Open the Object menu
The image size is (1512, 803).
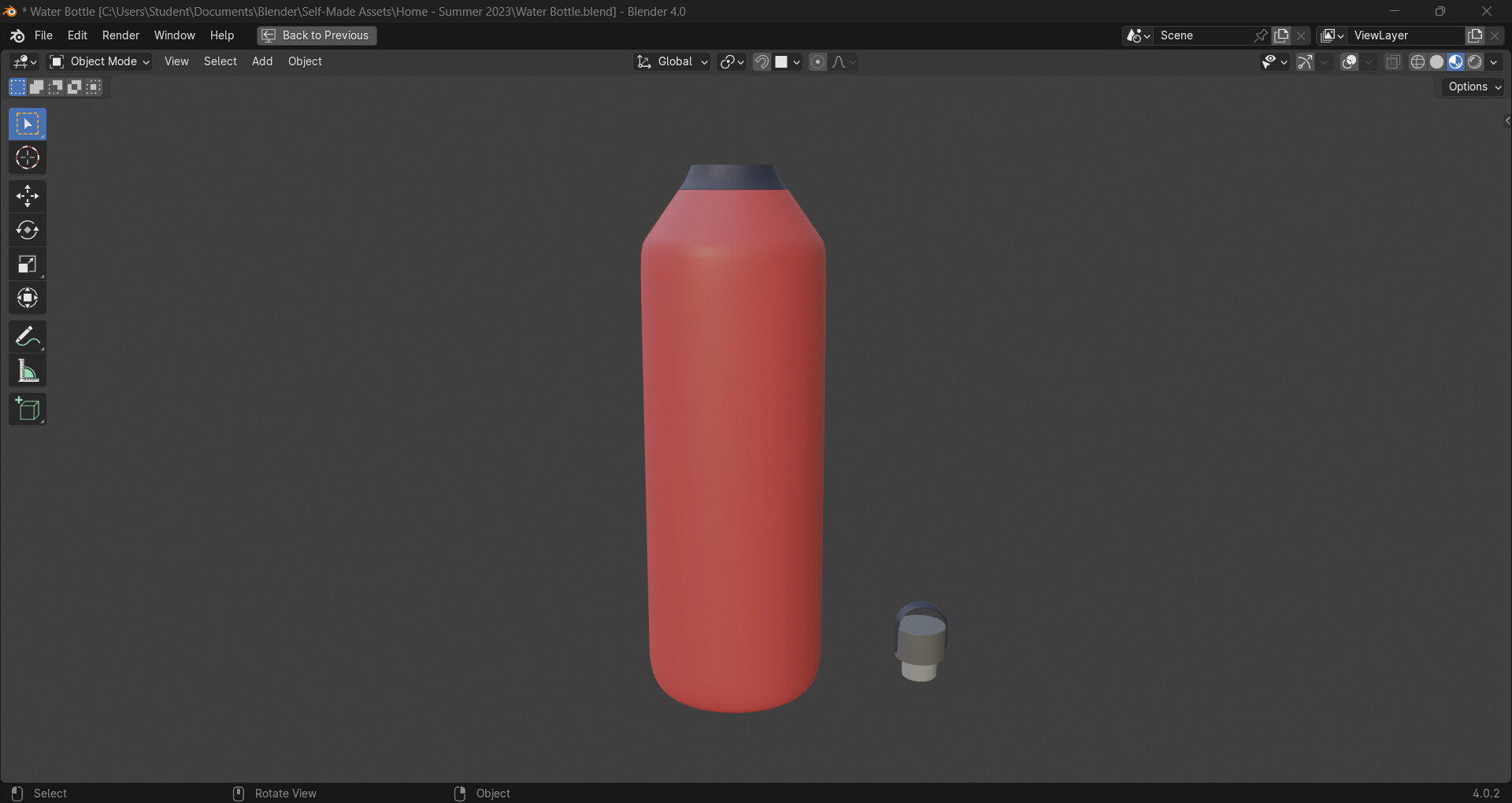(x=305, y=61)
